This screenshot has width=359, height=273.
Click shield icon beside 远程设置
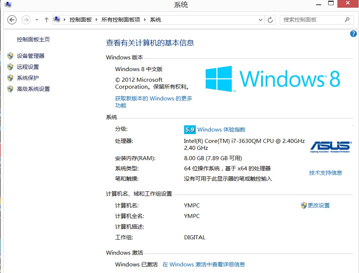[10, 67]
